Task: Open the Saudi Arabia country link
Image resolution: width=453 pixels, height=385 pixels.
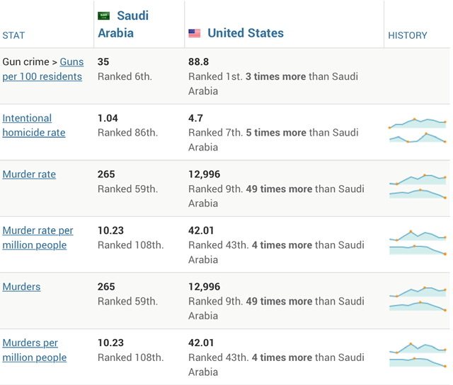Action: (123, 24)
